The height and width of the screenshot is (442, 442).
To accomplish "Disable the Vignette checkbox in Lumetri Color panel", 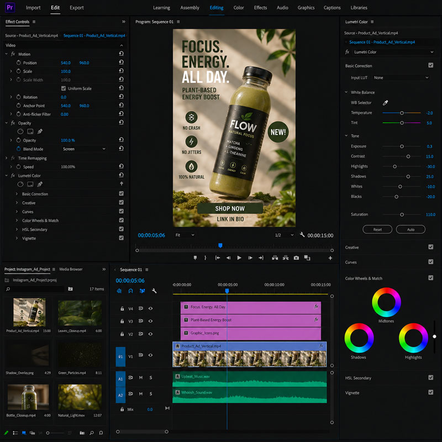I will [x=430, y=392].
